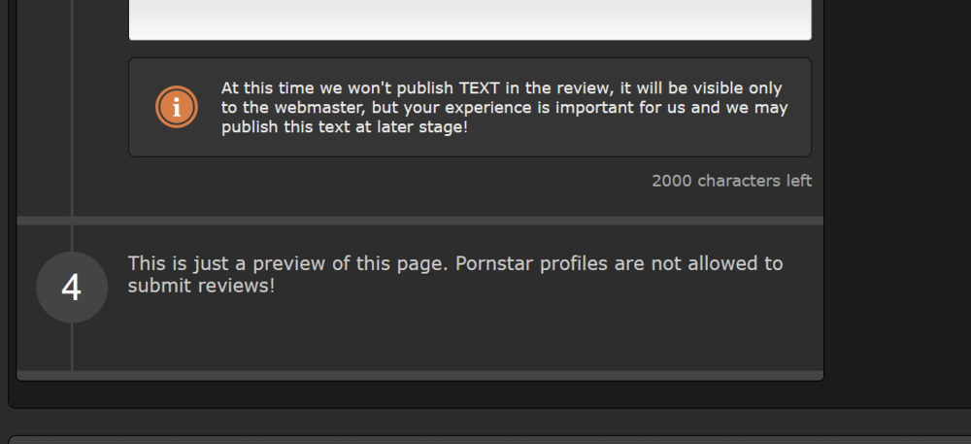Click the "2000 characters left" counter
This screenshot has height=444, width=971.
[x=731, y=181]
